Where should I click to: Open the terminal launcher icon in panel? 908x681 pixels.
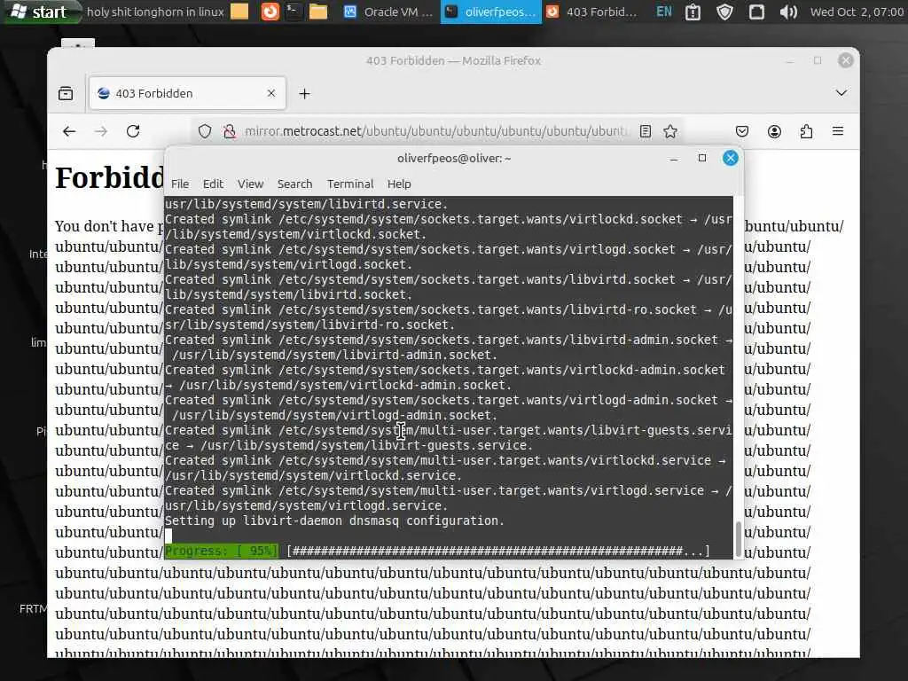point(294,12)
